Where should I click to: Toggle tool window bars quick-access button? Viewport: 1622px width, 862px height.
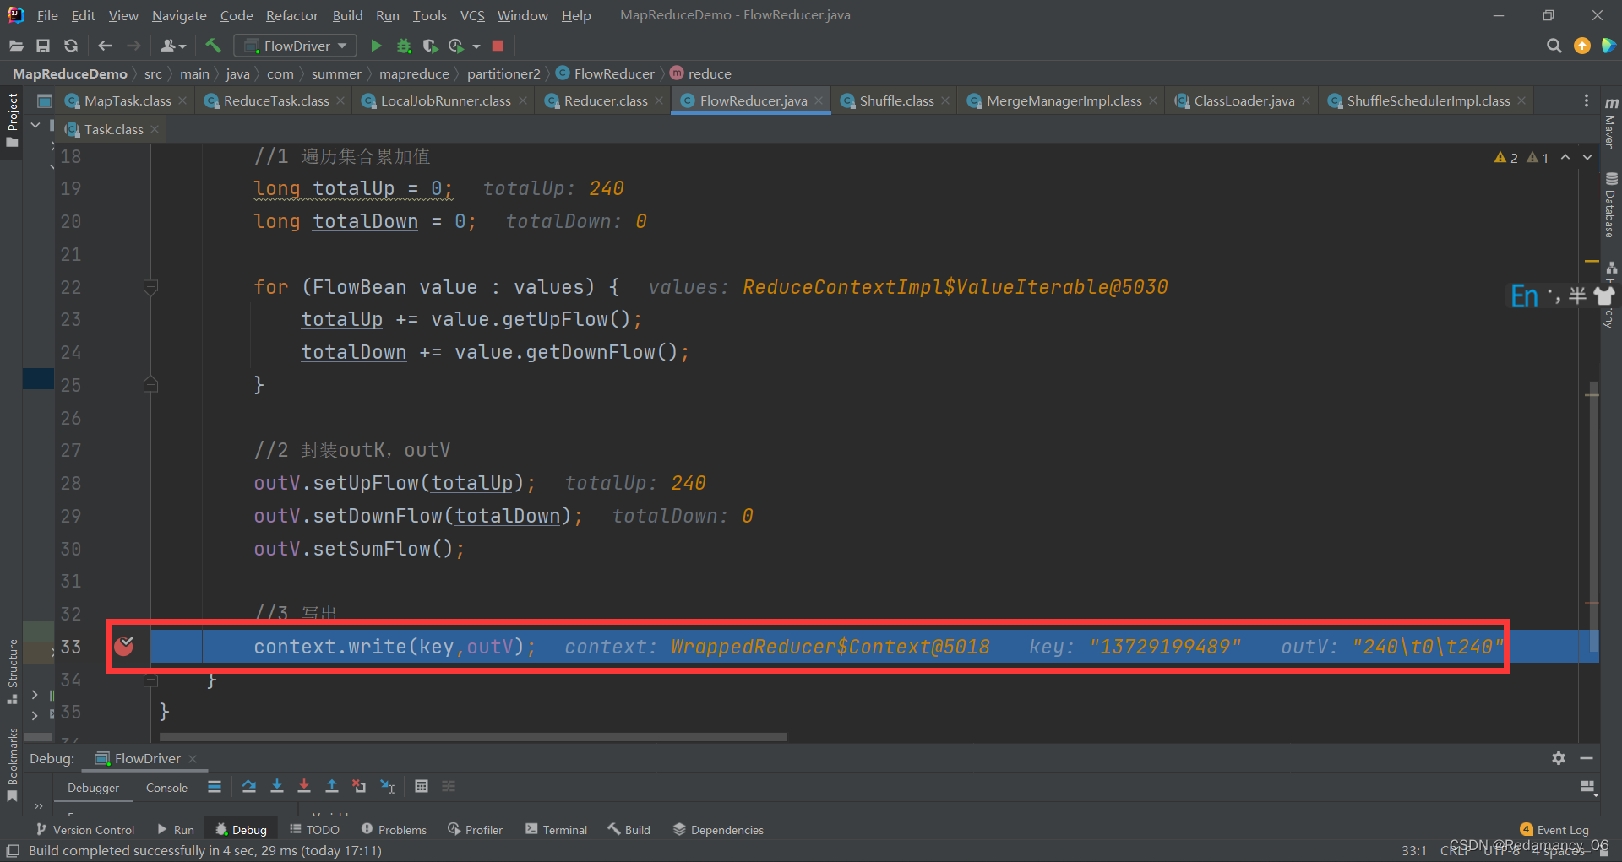(x=13, y=851)
